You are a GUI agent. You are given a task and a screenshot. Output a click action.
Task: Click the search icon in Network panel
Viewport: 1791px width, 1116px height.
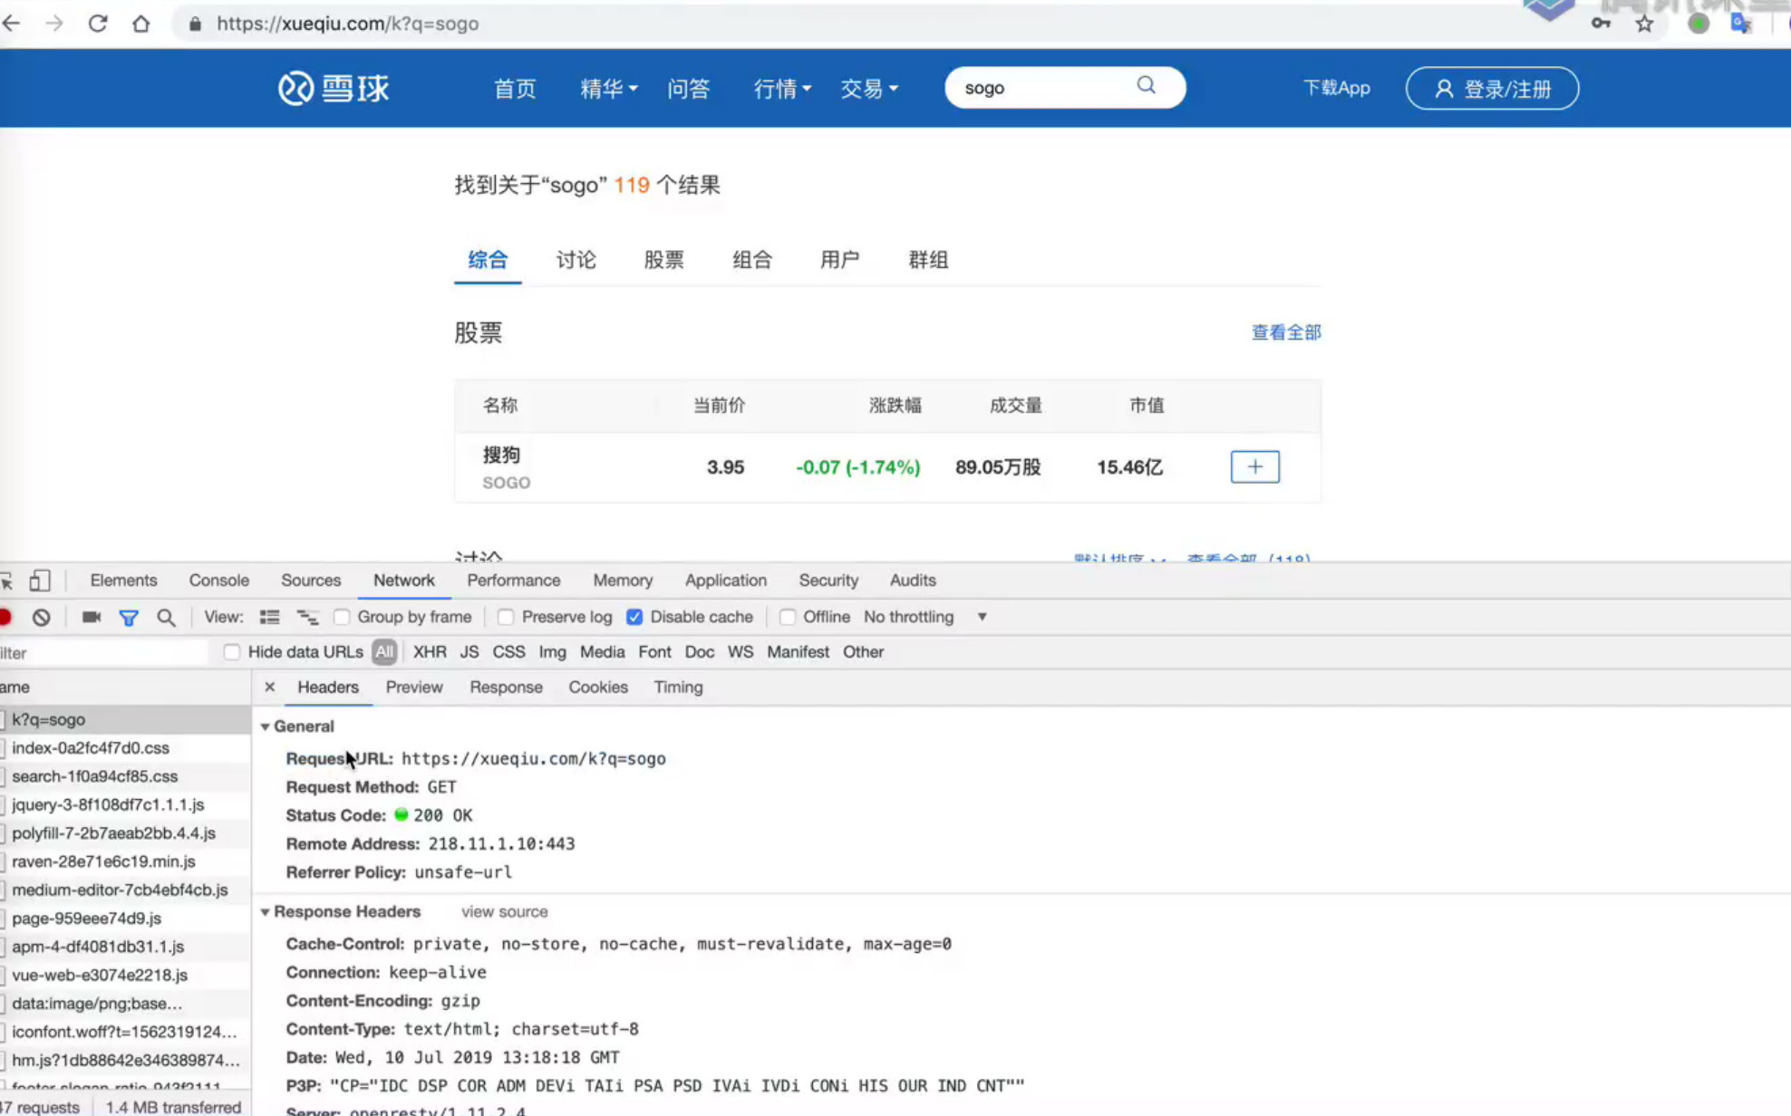pyautogui.click(x=166, y=617)
